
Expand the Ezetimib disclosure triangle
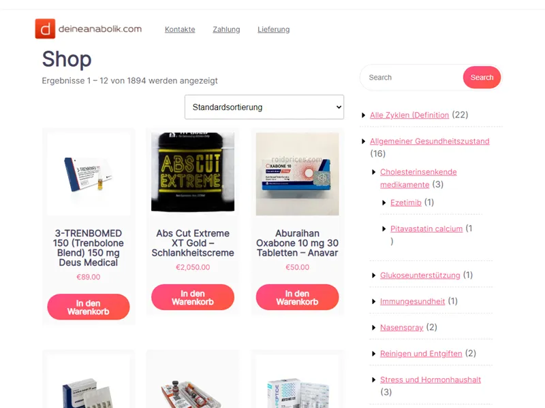pyautogui.click(x=384, y=203)
